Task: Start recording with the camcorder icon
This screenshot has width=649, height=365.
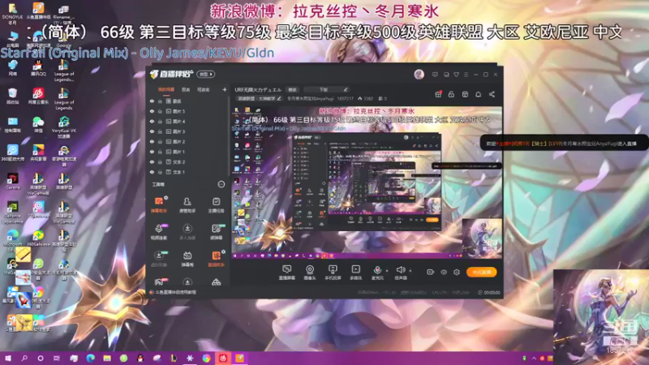Action: point(431,272)
